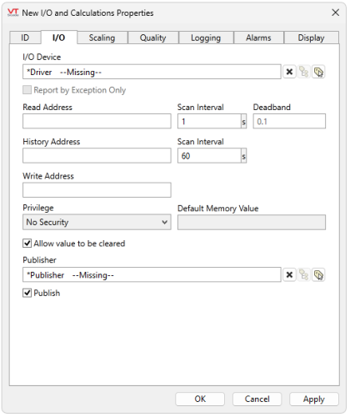Open tag browser for I/O Device
Viewport: 350px width, 417px height.
(318, 72)
